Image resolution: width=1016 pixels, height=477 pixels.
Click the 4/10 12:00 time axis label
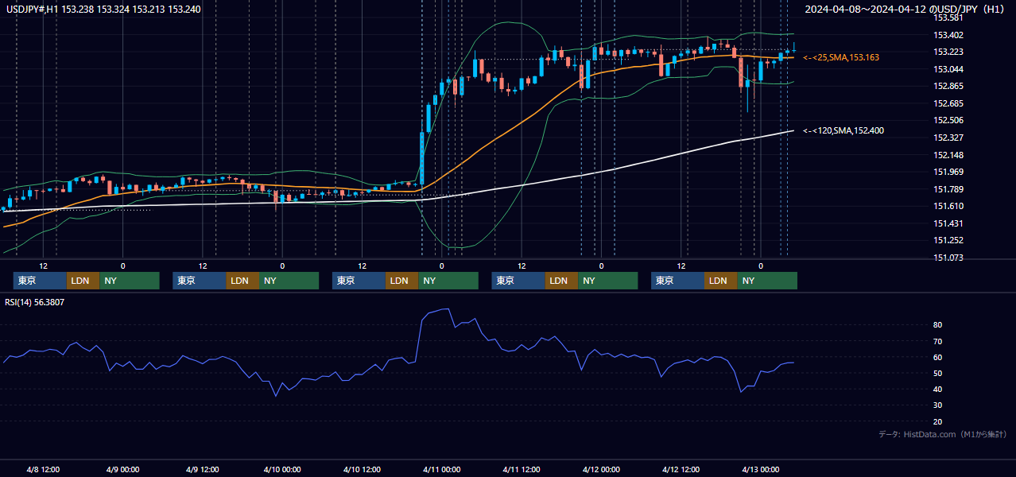click(362, 469)
